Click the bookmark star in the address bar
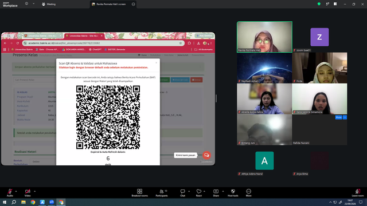The image size is (367, 206). pyautogui.click(x=181, y=43)
